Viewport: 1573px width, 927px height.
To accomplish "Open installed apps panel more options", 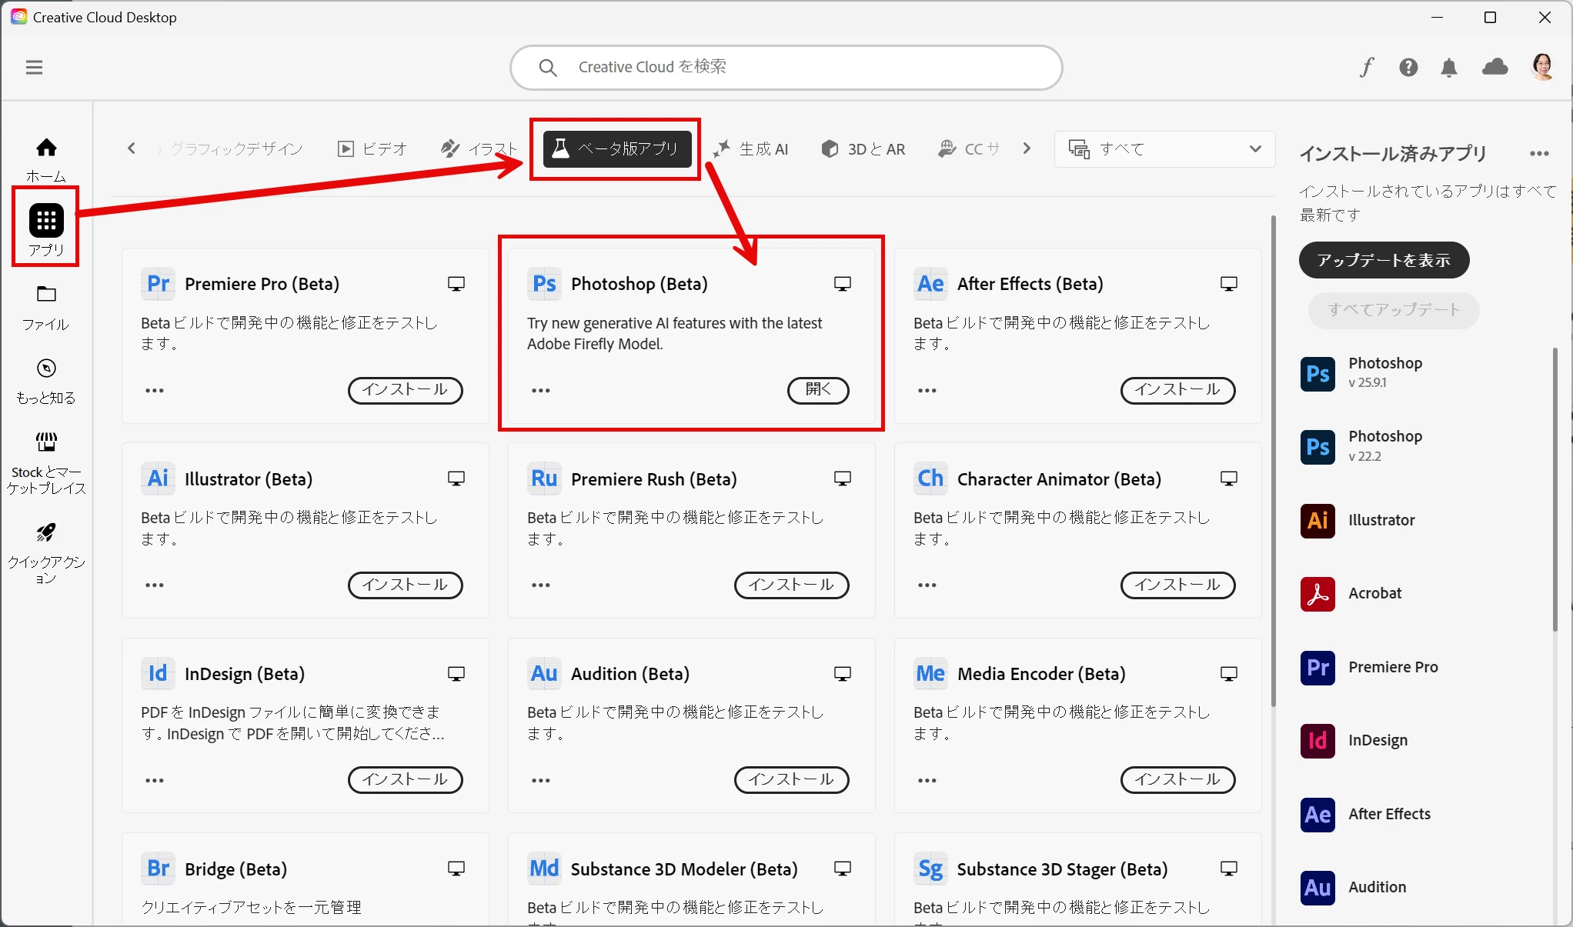I will (1539, 154).
